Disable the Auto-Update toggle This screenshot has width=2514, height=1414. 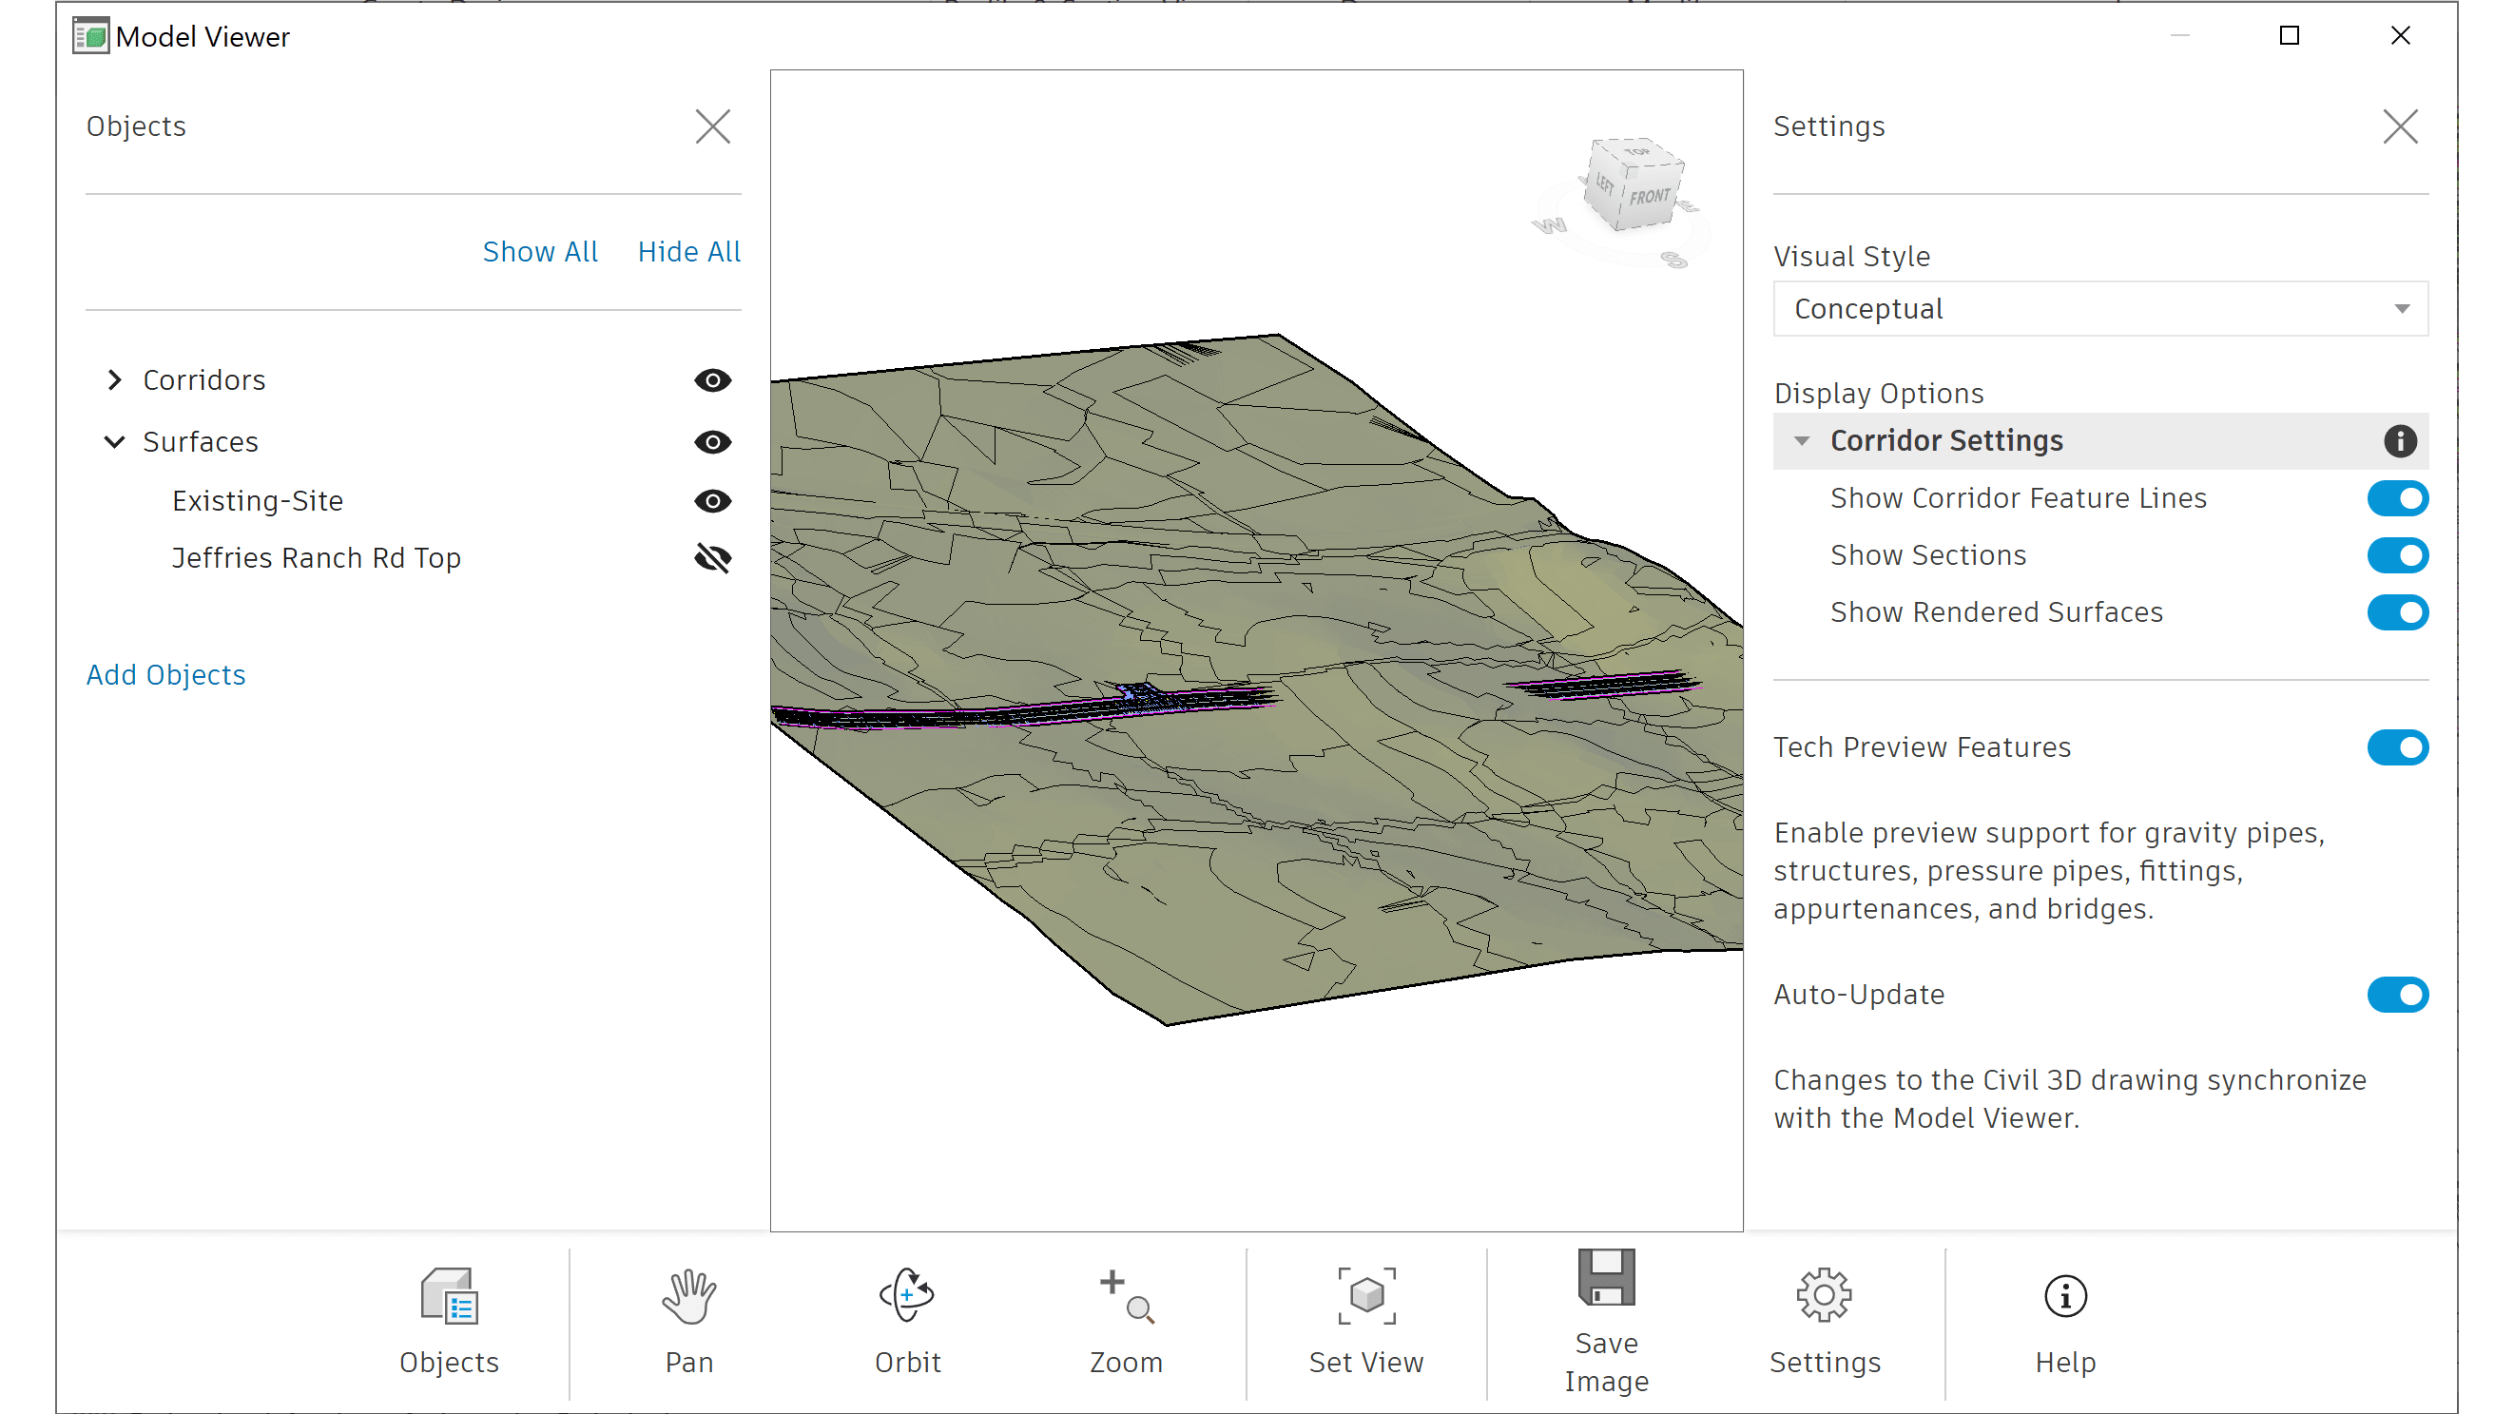point(2398,995)
